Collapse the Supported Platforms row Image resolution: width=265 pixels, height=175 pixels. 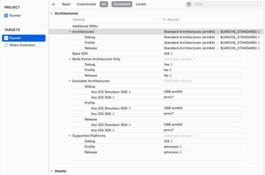(70, 136)
